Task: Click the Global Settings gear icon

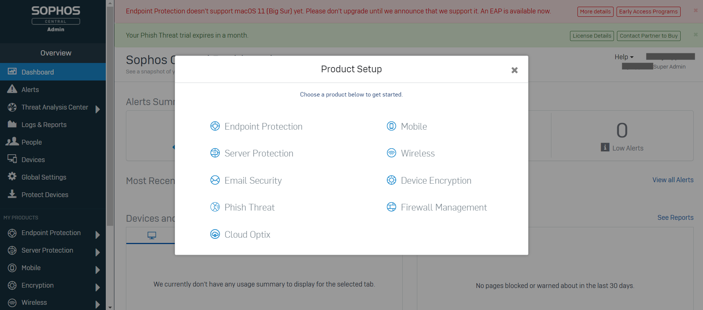Action: tap(12, 176)
